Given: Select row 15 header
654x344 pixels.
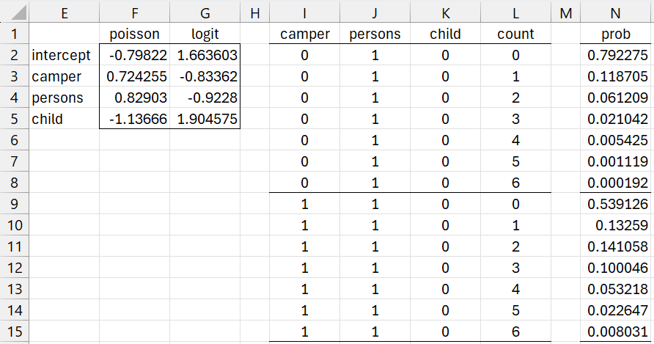Looking at the screenshot, I should 14,332.
